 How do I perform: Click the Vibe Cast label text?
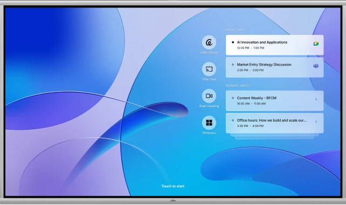[x=209, y=79]
